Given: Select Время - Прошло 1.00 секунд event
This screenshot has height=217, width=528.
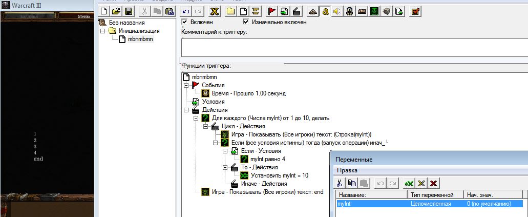Looking at the screenshot, I should pos(249,93).
